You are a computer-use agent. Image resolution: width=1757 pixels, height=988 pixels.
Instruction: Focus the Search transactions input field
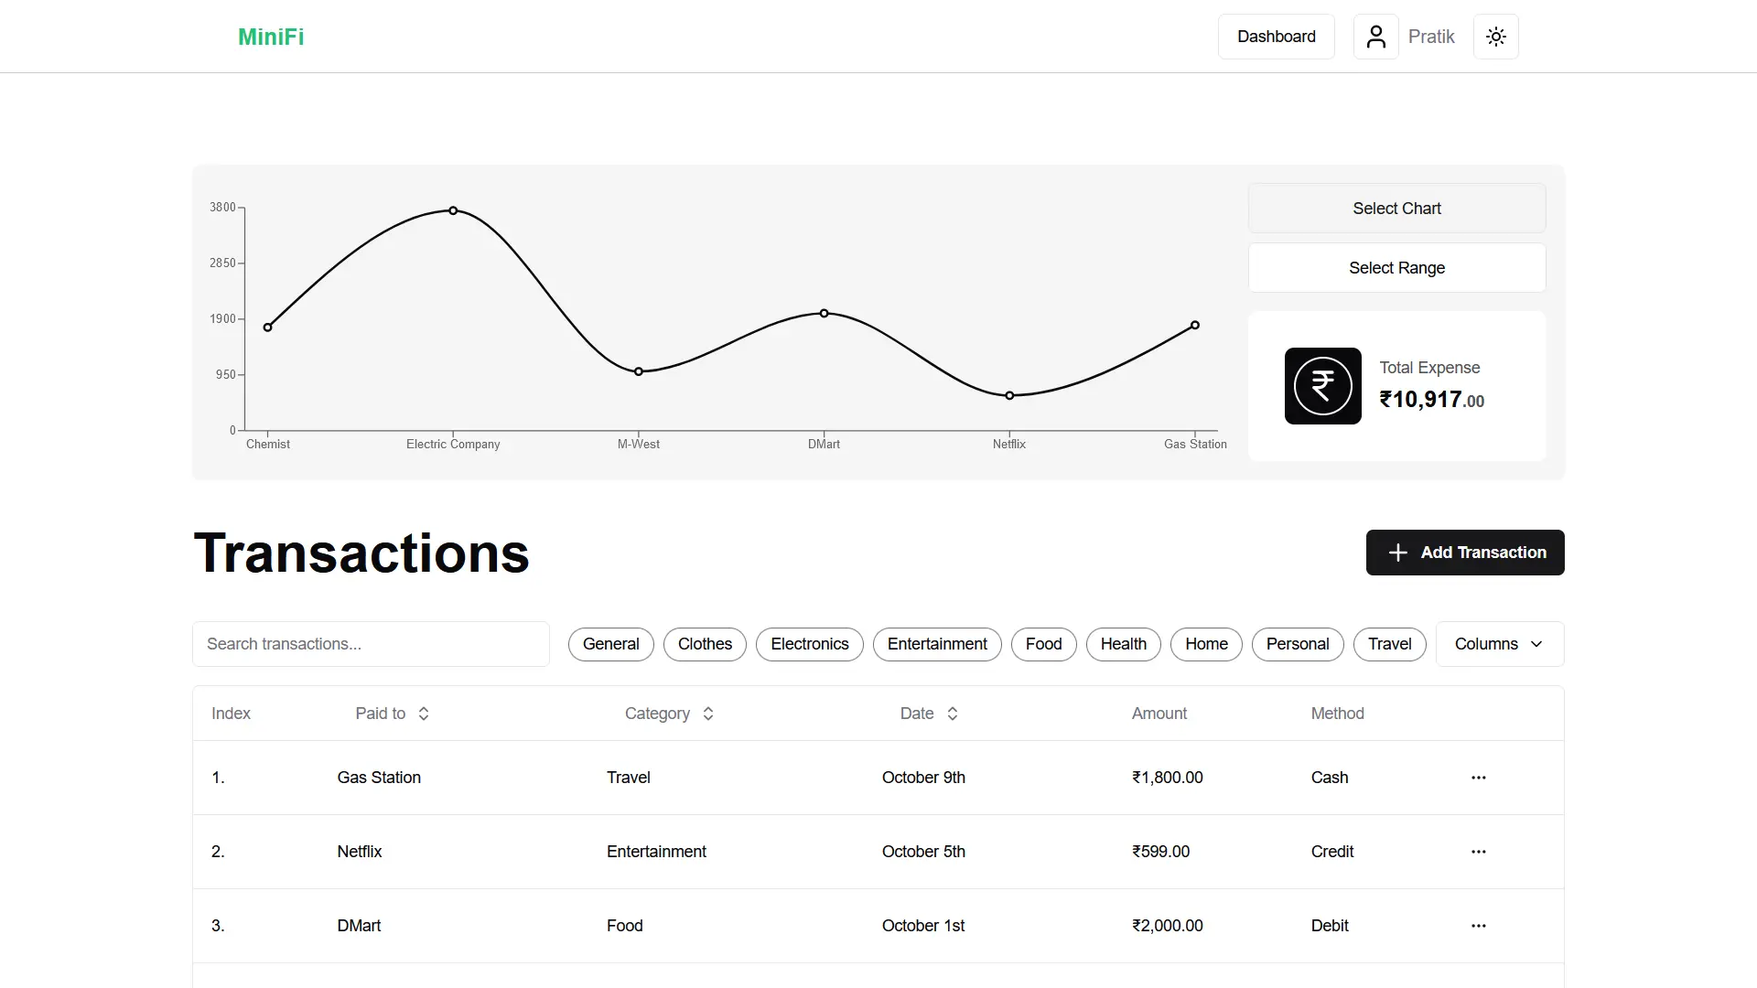pos(371,644)
